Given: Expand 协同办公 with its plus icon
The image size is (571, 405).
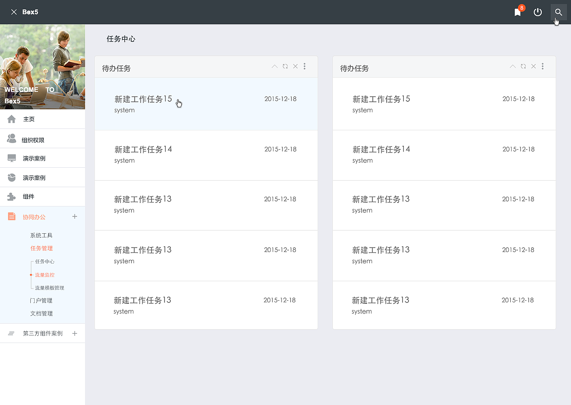Looking at the screenshot, I should click(x=74, y=216).
